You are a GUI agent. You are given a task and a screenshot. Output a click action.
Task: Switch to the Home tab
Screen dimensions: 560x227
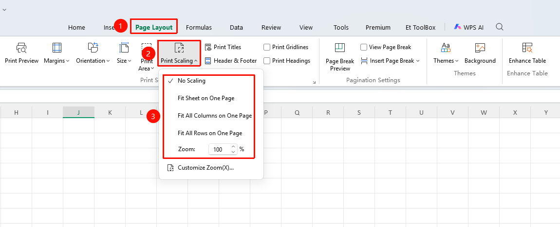[76, 27]
